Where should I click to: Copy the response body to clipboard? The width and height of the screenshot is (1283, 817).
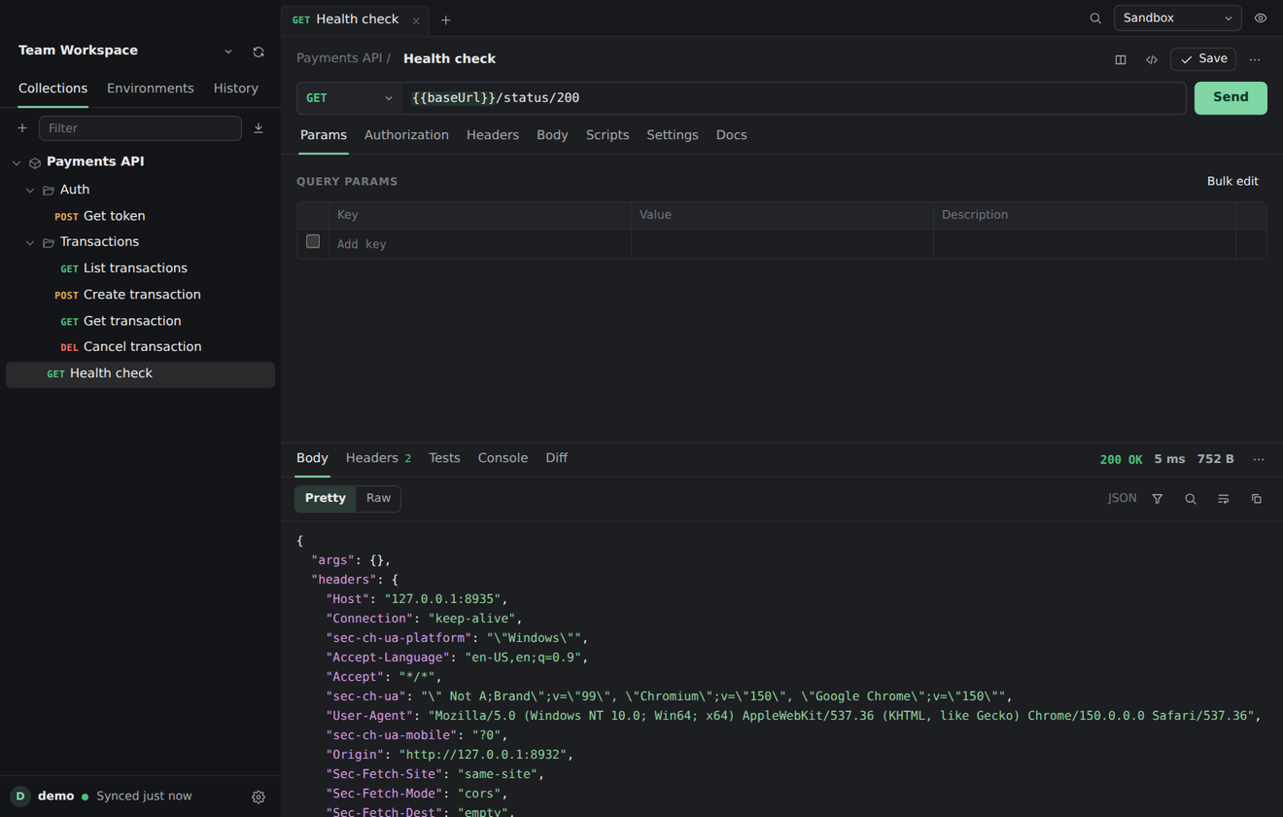[1257, 499]
